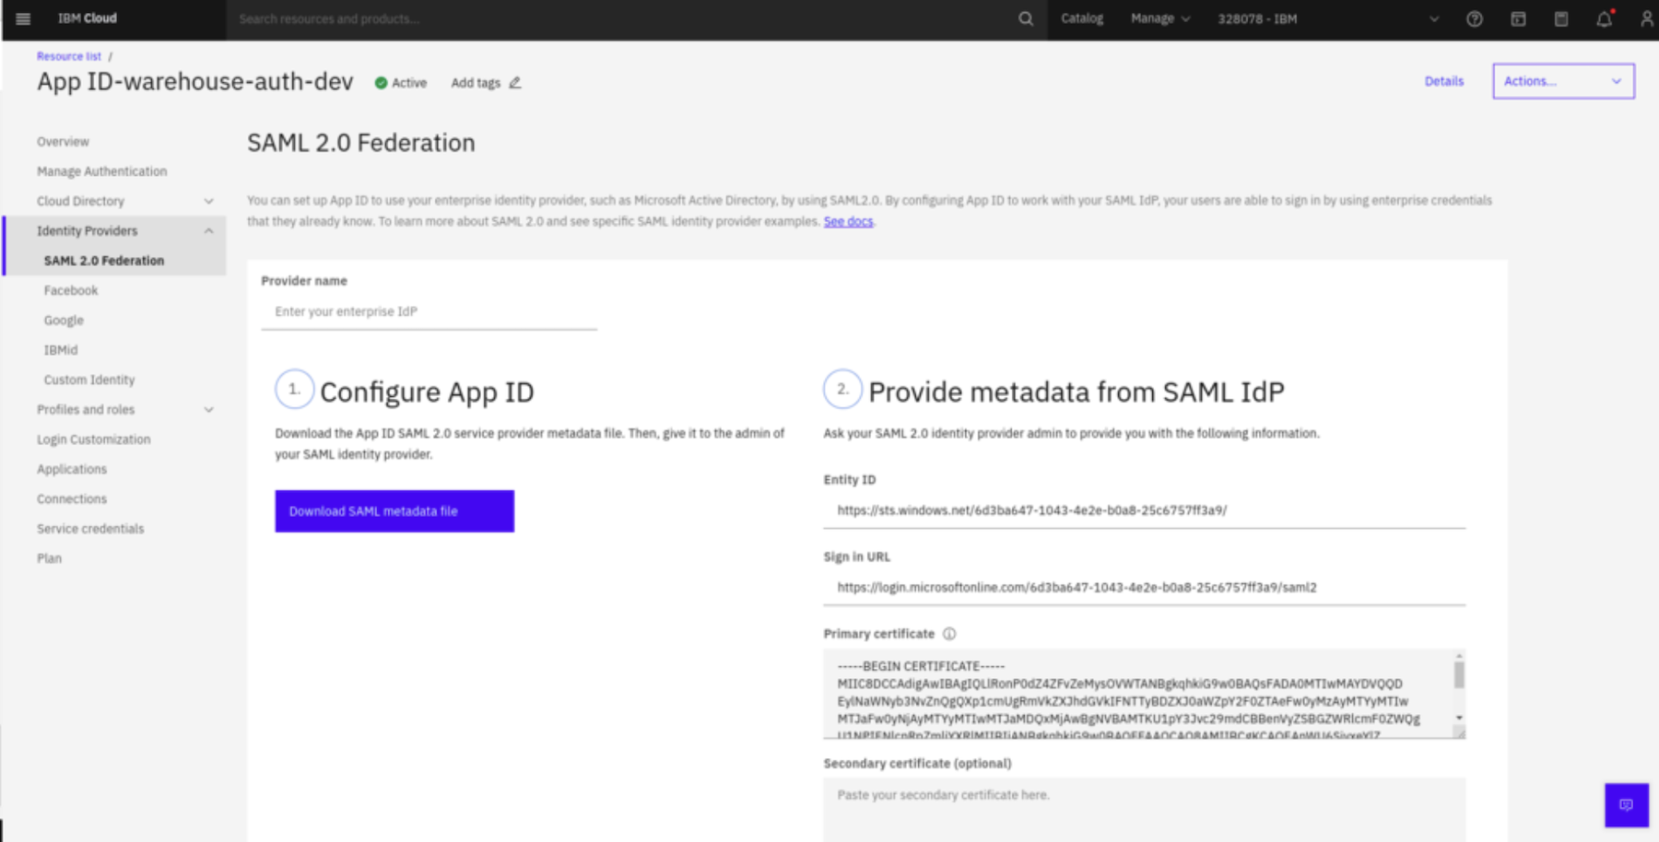The width and height of the screenshot is (1659, 842).
Task: Navigate to Resource list breadcrumb
Action: pyautogui.click(x=69, y=56)
